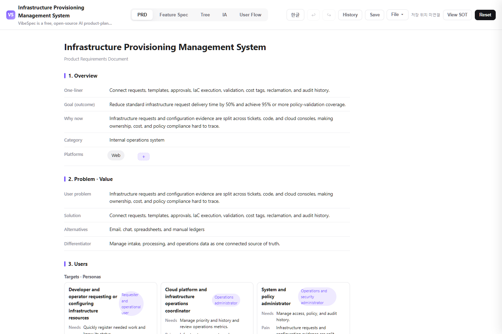The height and width of the screenshot is (334, 502).
Task: Switch language with the 한글 button
Action: pos(295,15)
